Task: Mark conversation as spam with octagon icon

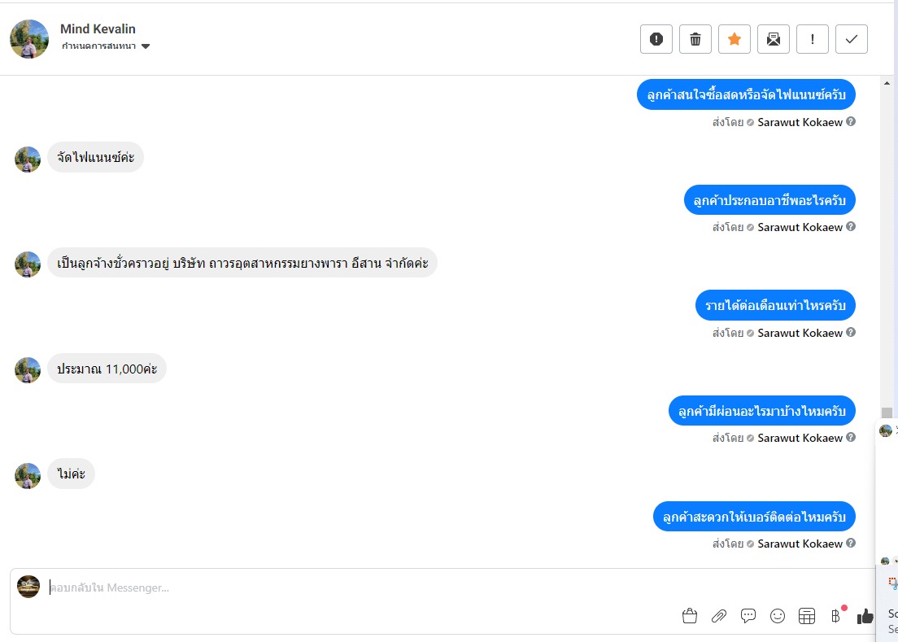Action: [x=656, y=39]
